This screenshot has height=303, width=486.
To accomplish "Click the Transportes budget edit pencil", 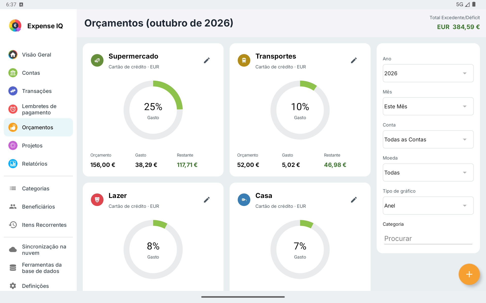I will click(x=354, y=60).
